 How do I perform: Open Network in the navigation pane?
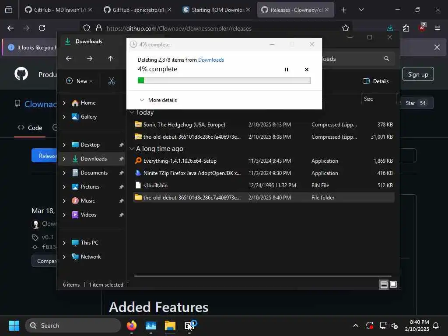91,256
